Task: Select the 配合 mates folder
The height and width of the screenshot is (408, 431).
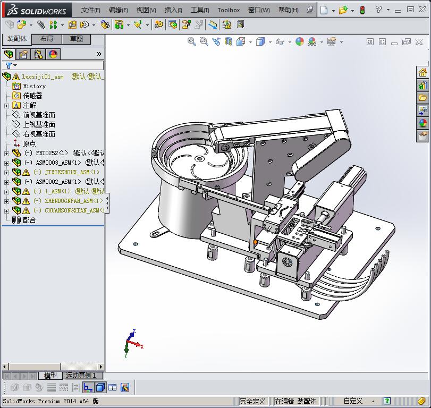Action: coord(29,220)
